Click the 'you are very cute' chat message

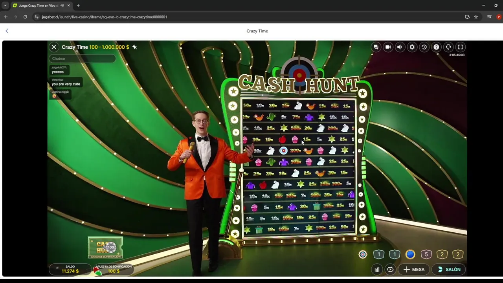[66, 84]
